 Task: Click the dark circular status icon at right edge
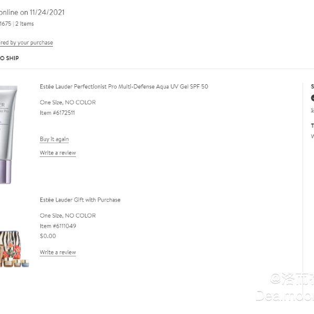[312, 98]
